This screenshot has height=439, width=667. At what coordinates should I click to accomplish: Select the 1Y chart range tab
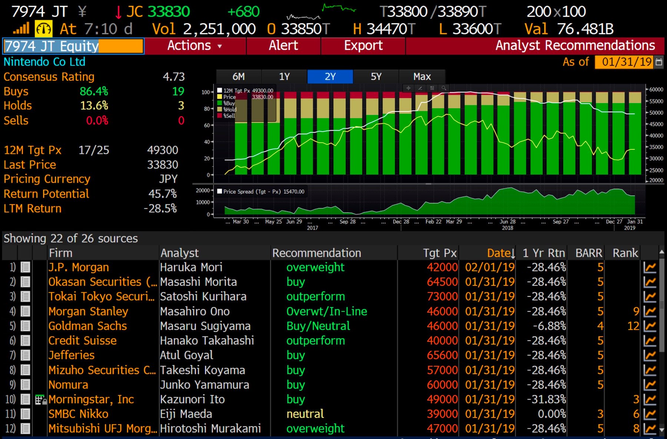point(284,77)
